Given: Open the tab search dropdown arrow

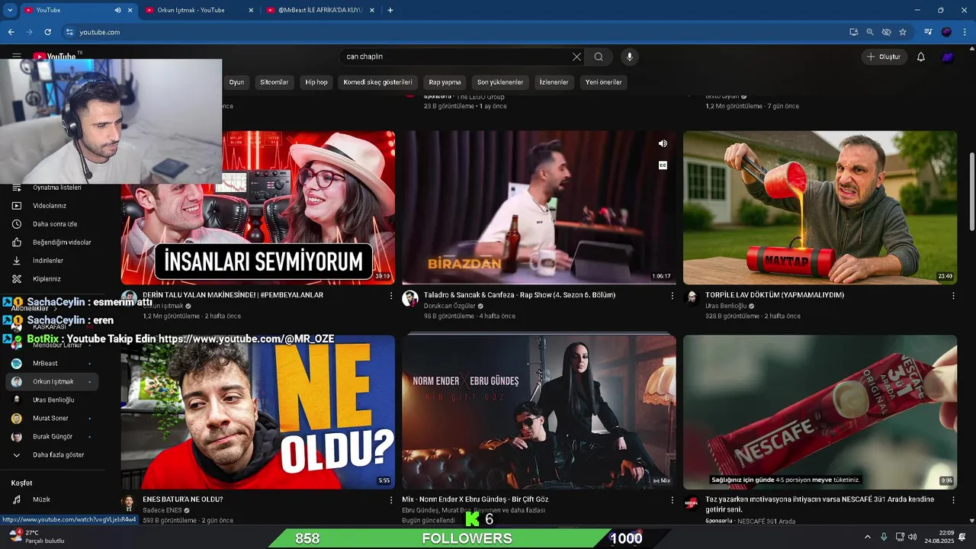Looking at the screenshot, I should click(9, 10).
